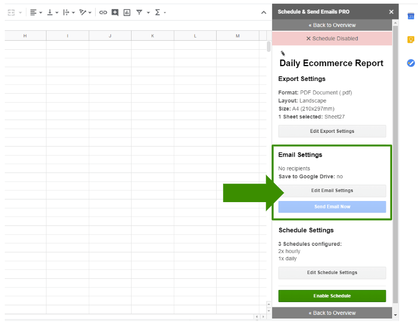Open the horizontal align dropdown

pyautogui.click(x=36, y=12)
